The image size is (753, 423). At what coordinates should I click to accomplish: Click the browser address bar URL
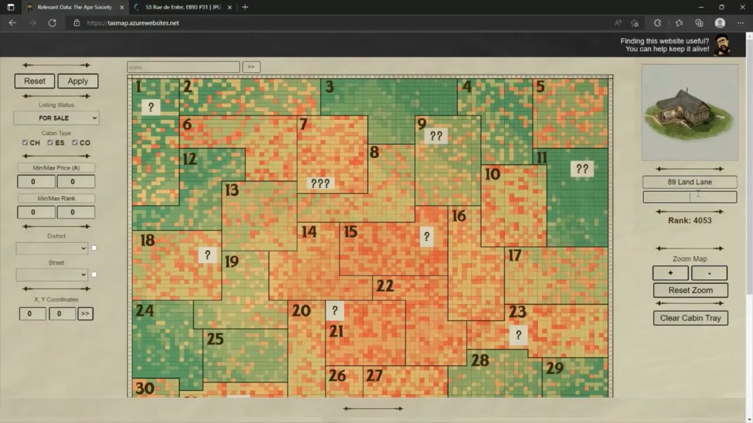click(x=133, y=23)
